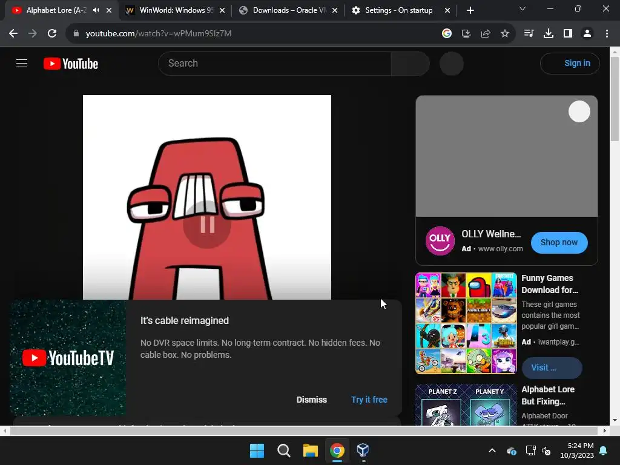
Task: Pause the Alphabet Lore video
Action: tap(207, 225)
